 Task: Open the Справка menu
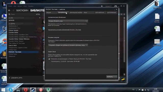(x=31, y=6)
